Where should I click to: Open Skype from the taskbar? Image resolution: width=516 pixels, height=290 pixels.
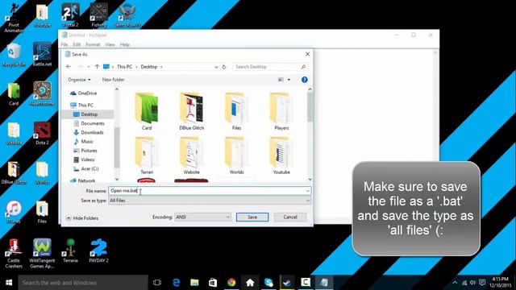268,283
